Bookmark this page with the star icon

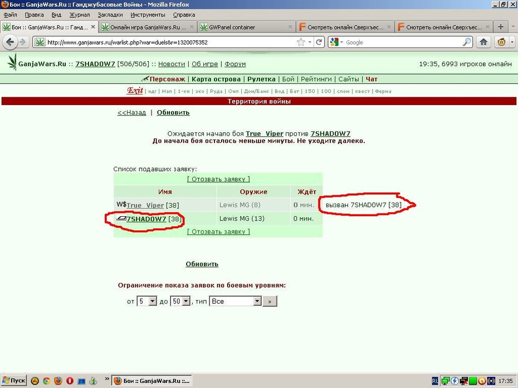(x=301, y=42)
